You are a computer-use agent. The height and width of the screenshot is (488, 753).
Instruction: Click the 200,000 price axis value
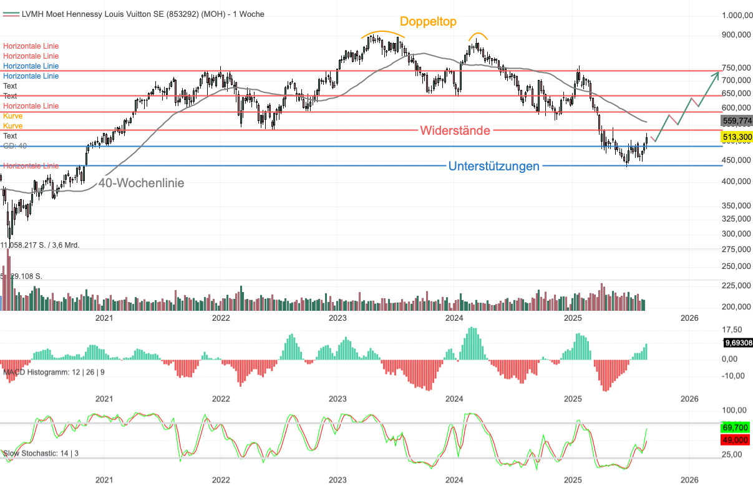click(x=736, y=306)
